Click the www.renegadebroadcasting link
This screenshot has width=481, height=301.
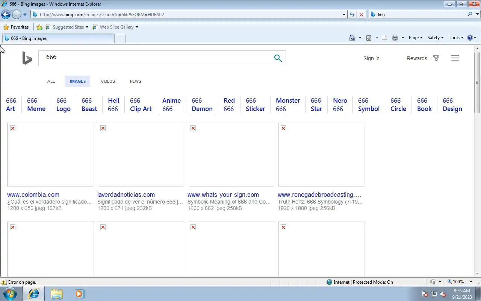coord(319,195)
